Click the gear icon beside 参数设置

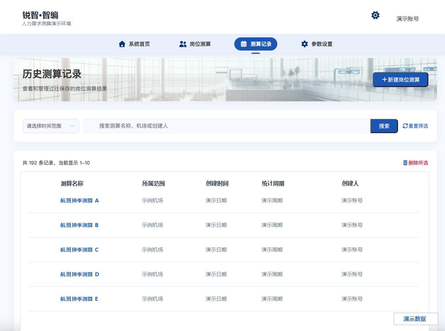coord(304,44)
